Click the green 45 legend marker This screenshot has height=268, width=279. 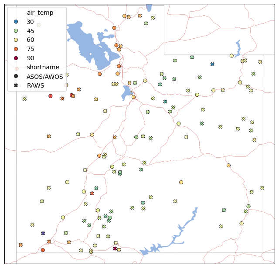(16, 31)
